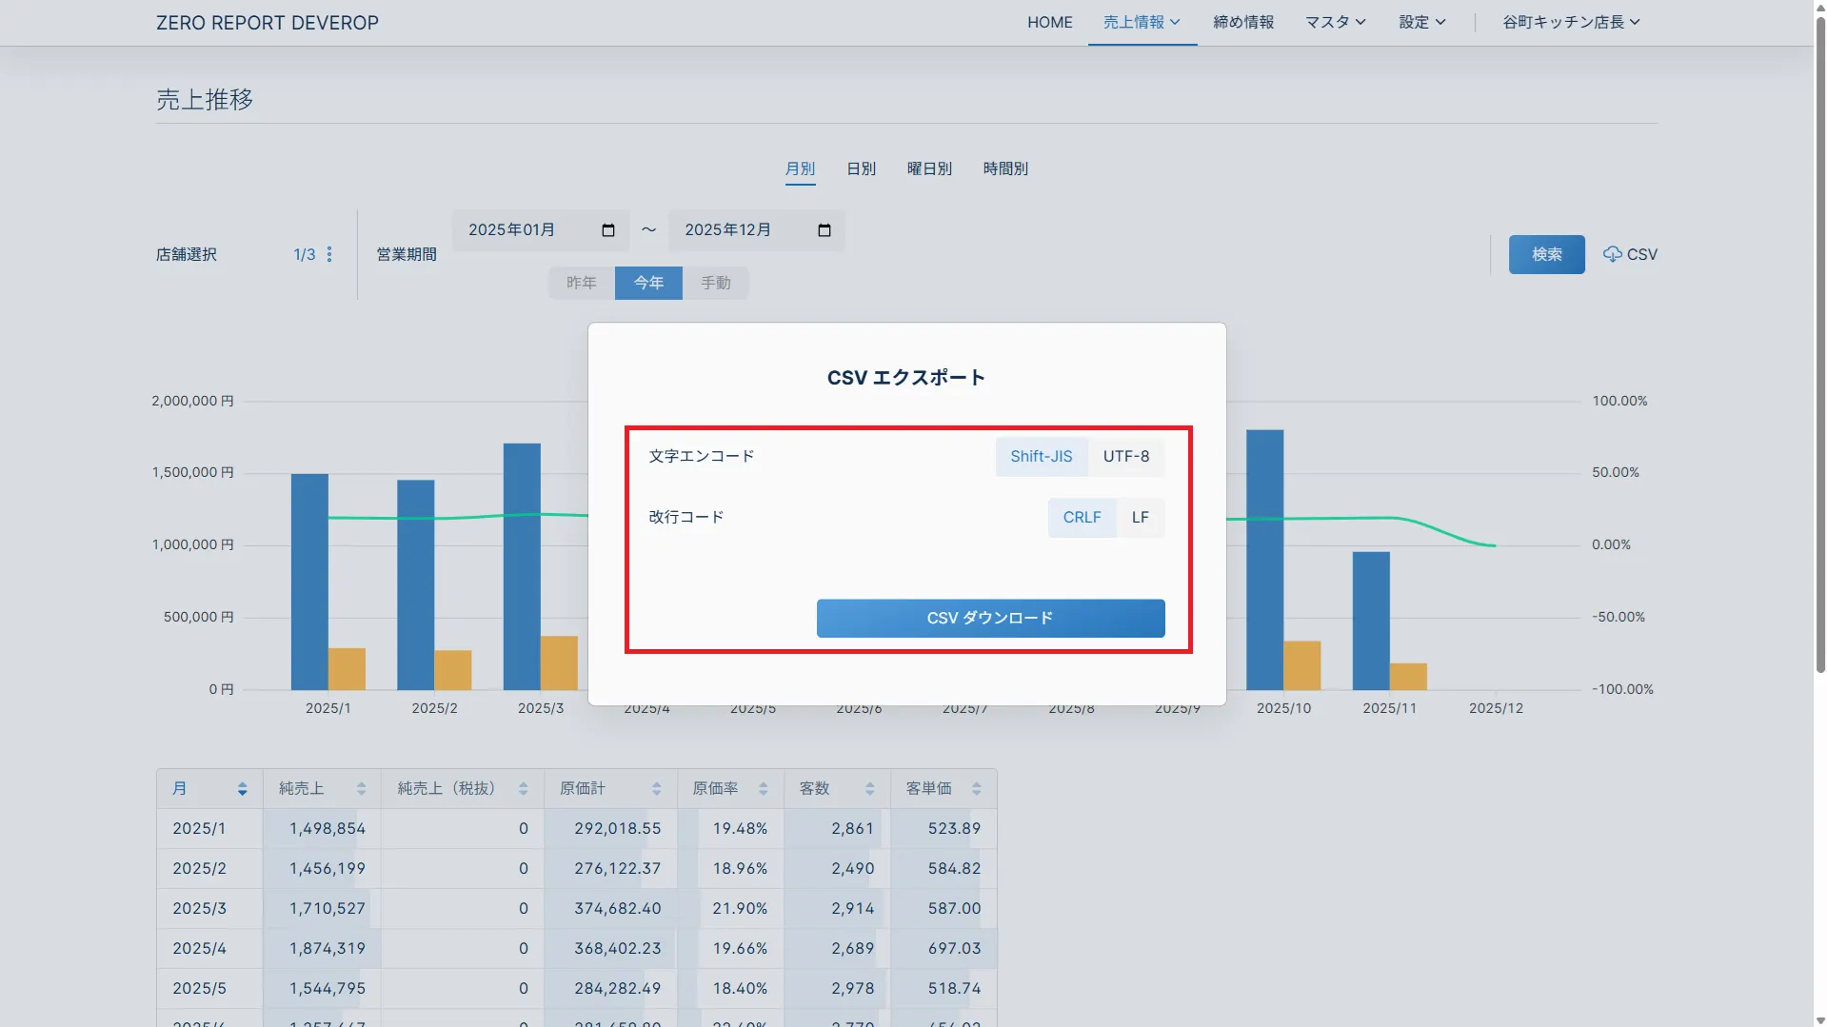1827x1027 pixels.
Task: Click the CSV cloud download icon
Action: click(x=1612, y=254)
